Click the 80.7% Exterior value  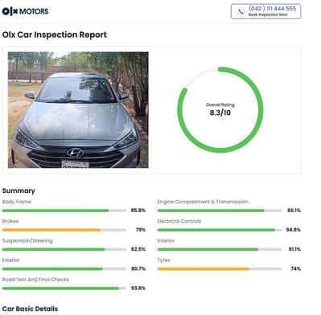point(138,268)
